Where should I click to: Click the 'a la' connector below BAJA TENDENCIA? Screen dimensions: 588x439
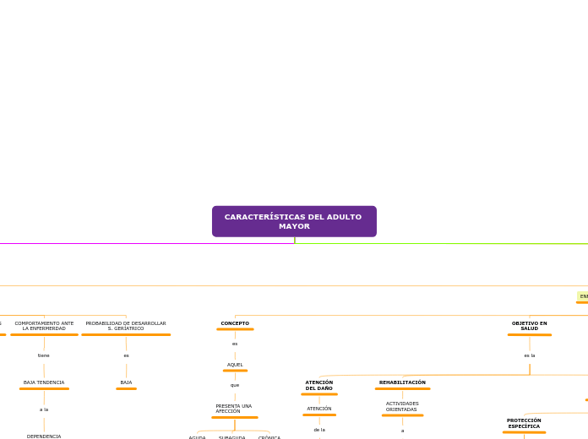point(44,409)
